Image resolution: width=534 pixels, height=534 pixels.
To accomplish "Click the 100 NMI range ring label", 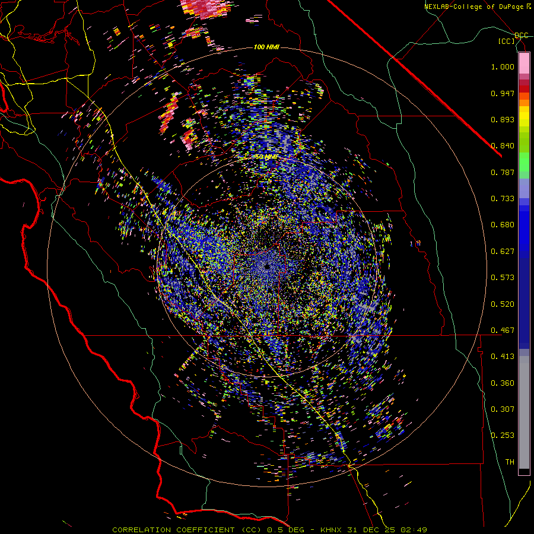I will (266, 47).
